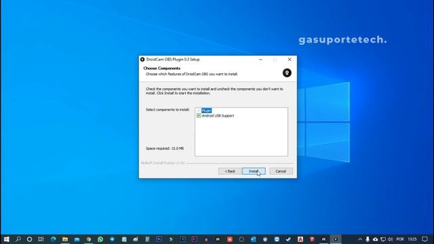Viewport: 434px width, 244px height.
Task: Click the DroidCam logo in the setup header
Action: tap(287, 73)
